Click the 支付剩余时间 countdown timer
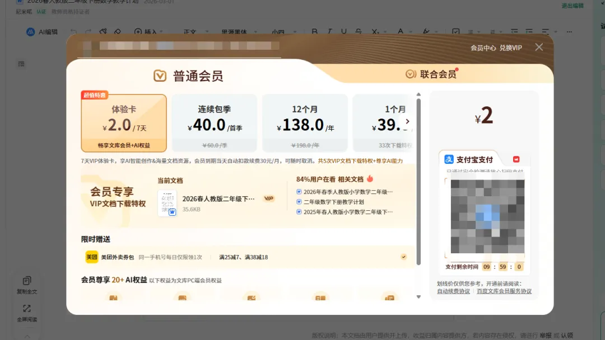Image resolution: width=605 pixels, height=340 pixels. (x=485, y=267)
